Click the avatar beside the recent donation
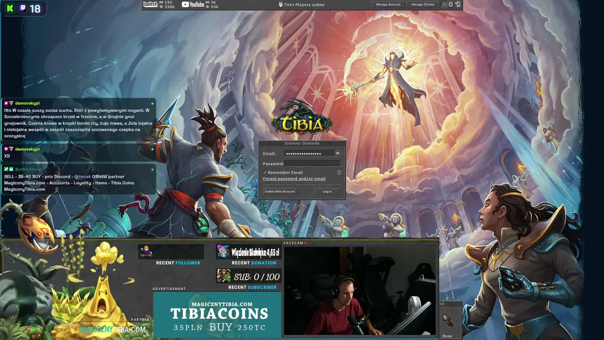The image size is (604, 340). tap(223, 252)
